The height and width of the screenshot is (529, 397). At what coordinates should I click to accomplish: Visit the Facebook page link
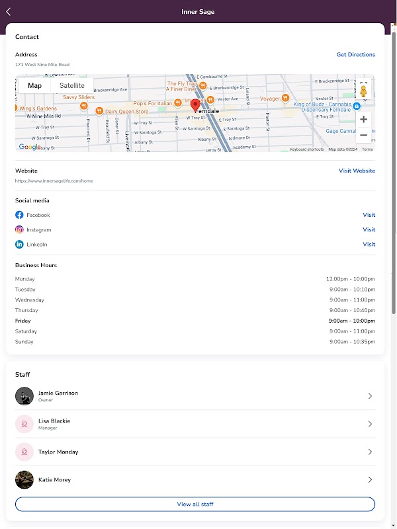tap(369, 215)
